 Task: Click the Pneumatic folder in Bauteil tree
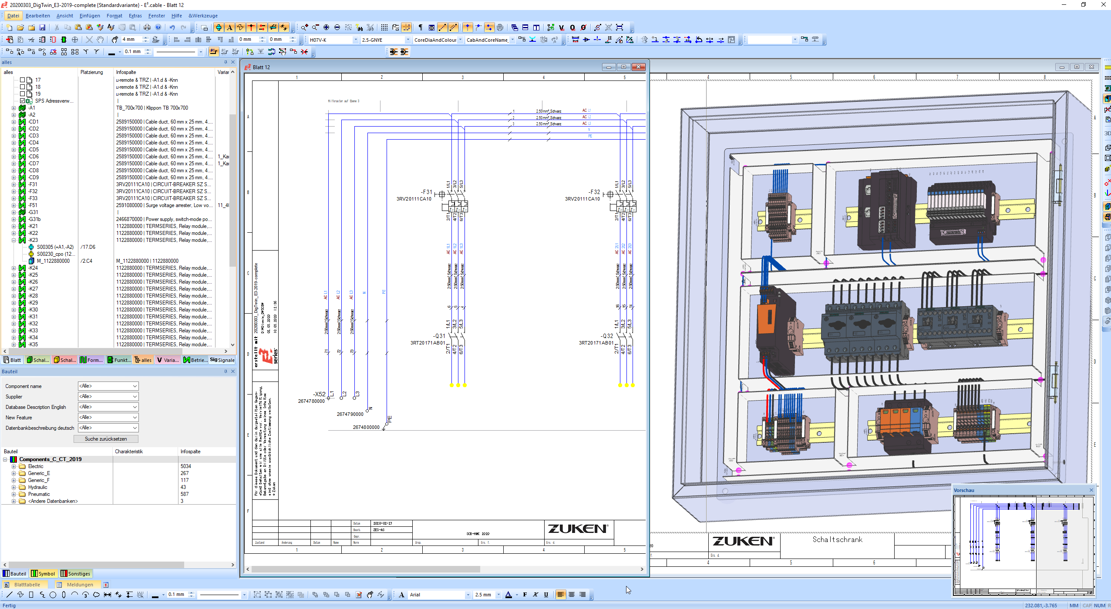point(39,494)
